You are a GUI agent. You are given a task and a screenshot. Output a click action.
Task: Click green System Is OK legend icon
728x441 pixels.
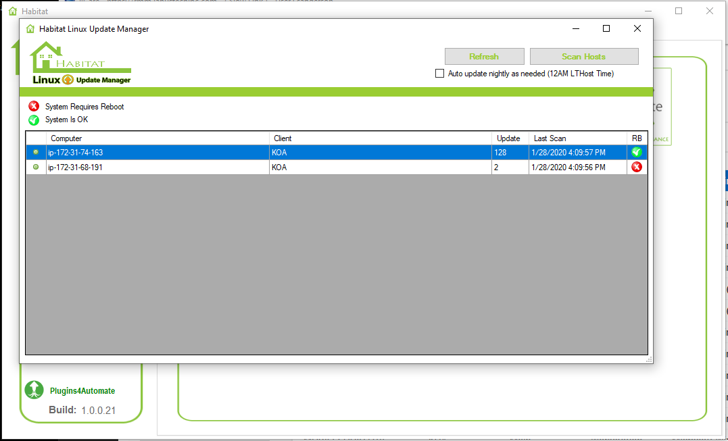pyautogui.click(x=34, y=120)
